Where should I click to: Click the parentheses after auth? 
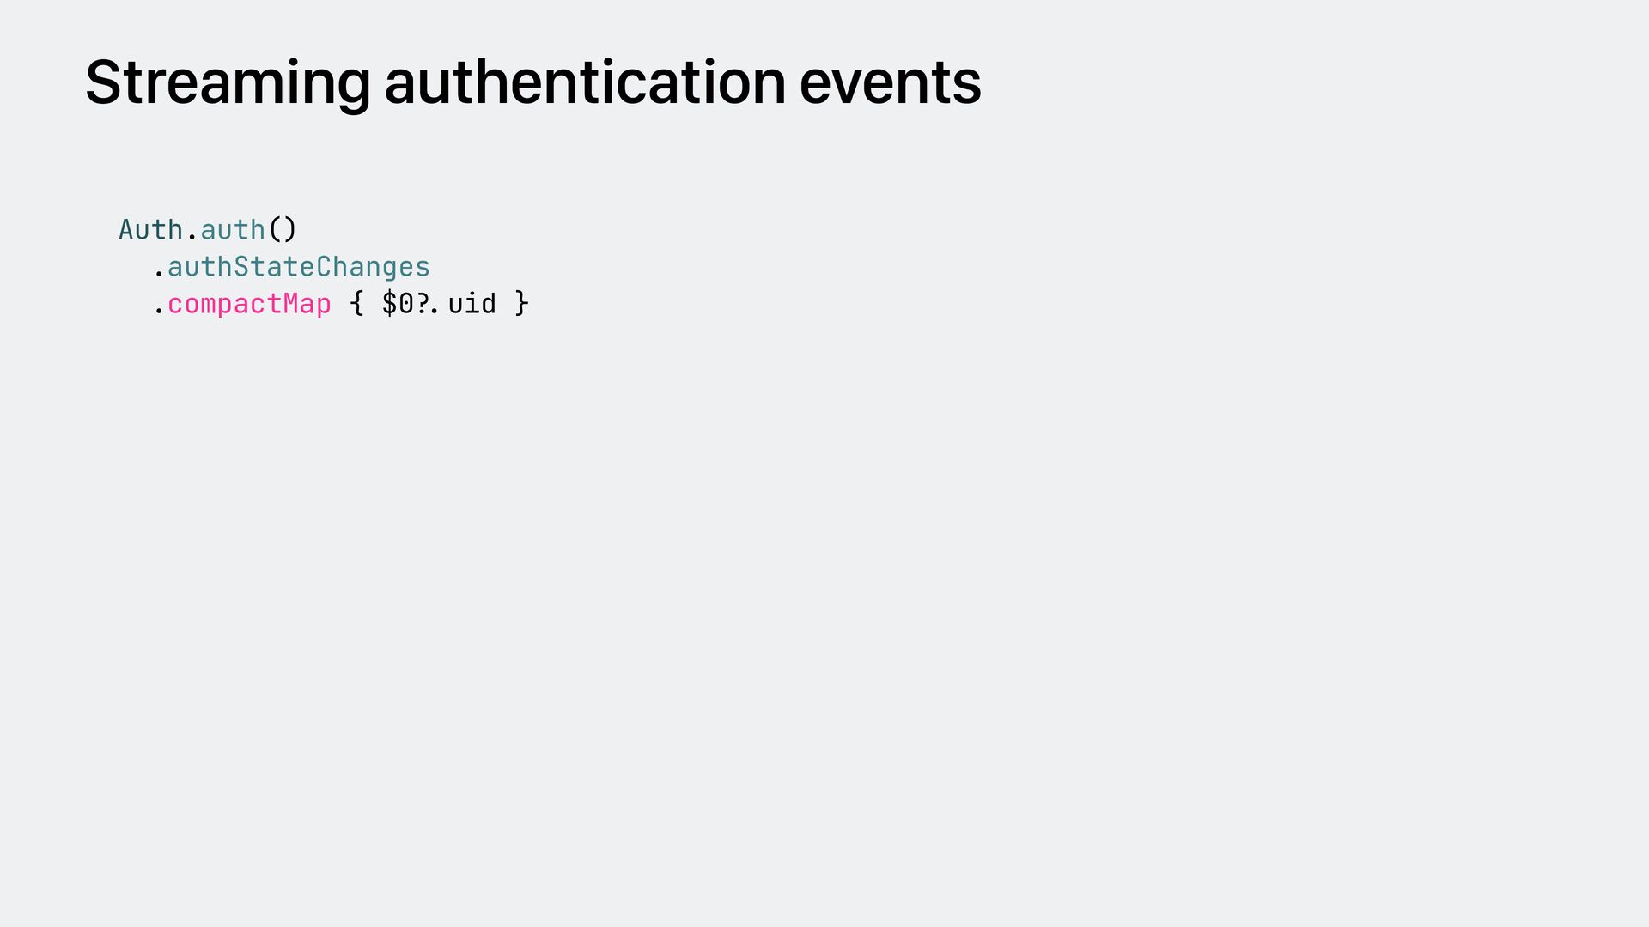(283, 230)
